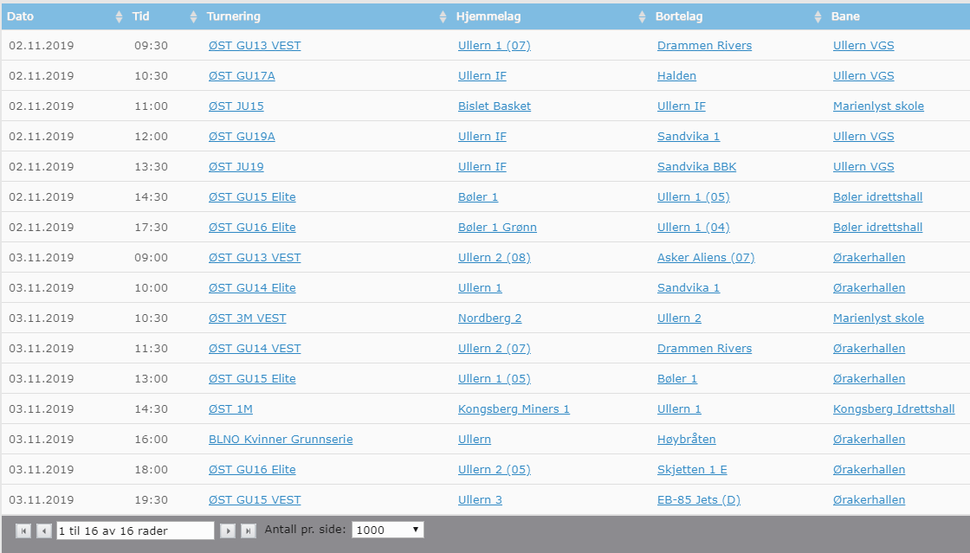Click the '1 til 16 av 16 rader' field
The height and width of the screenshot is (553, 970).
(134, 530)
